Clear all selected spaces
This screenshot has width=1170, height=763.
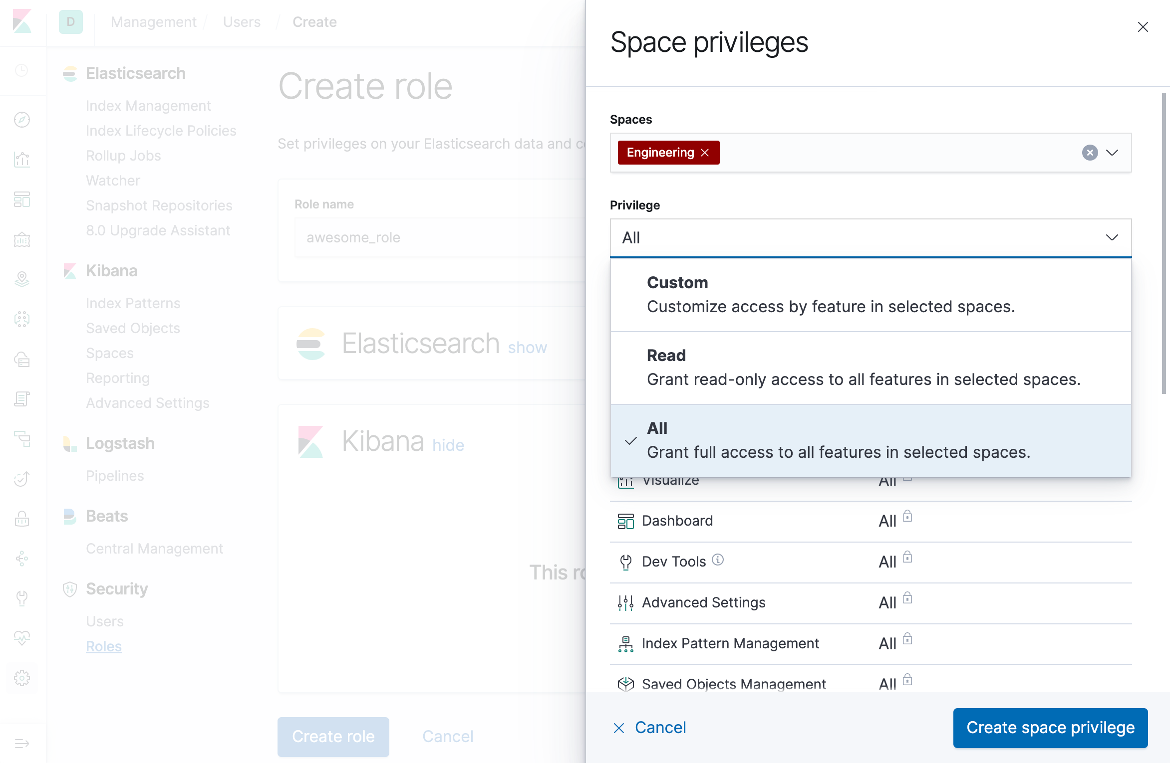(x=1090, y=153)
